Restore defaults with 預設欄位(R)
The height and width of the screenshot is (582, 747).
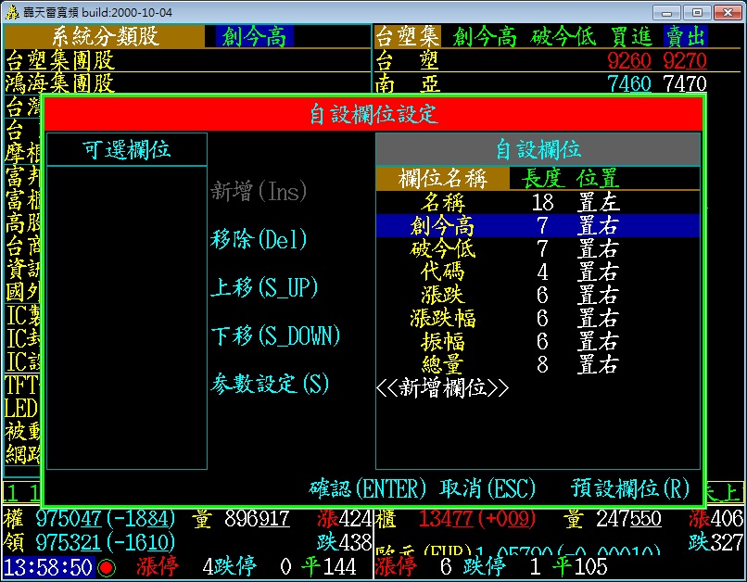[630, 488]
